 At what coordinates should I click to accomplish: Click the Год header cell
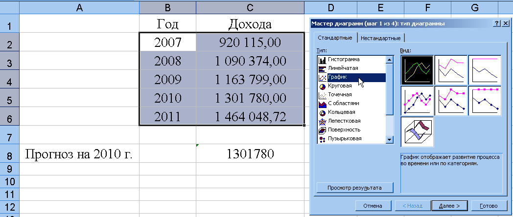pos(167,23)
